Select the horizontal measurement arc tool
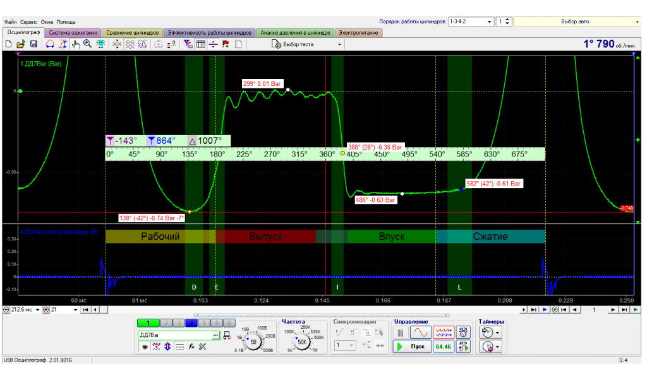The width and height of the screenshot is (647, 366). pyautogui.click(x=50, y=44)
